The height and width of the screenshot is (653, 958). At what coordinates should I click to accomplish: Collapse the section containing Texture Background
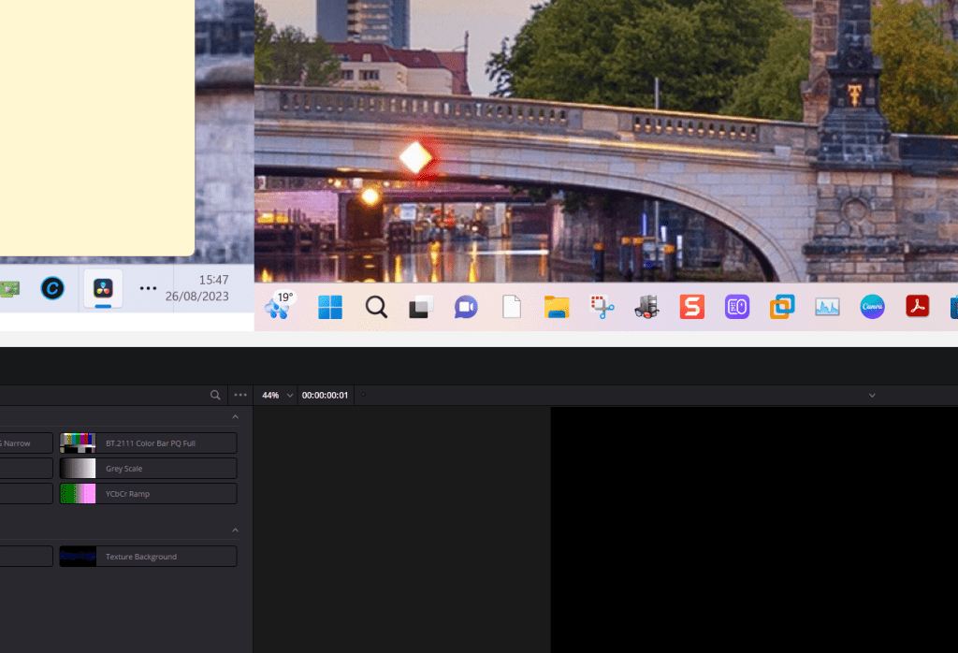coord(235,530)
